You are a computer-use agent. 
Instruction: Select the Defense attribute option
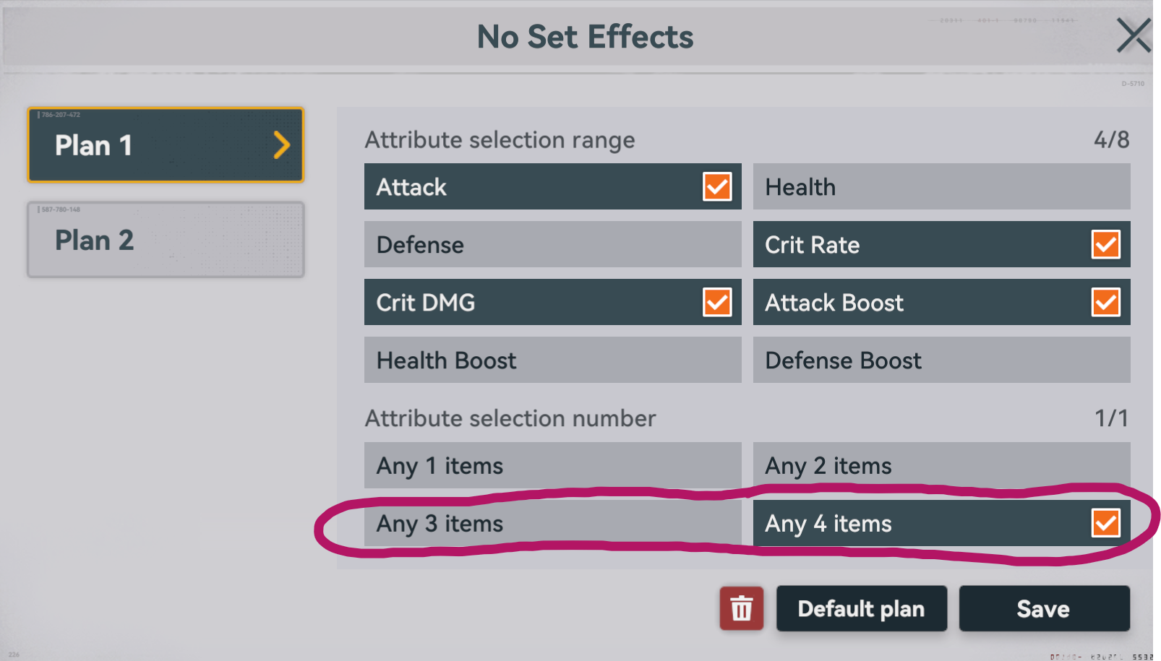pos(552,244)
